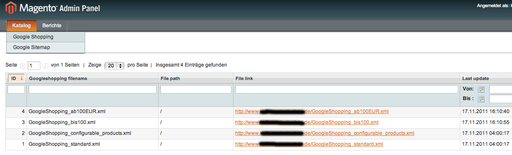This screenshot has height=155, width=512.
Task: Focus the File link filter input
Action: point(347,89)
